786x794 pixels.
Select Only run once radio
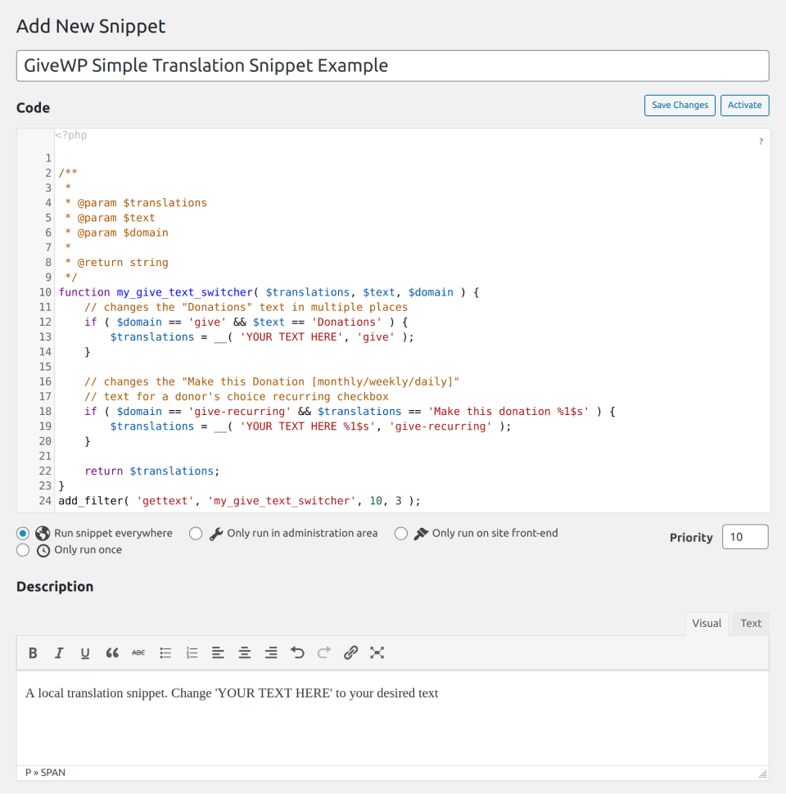point(23,550)
